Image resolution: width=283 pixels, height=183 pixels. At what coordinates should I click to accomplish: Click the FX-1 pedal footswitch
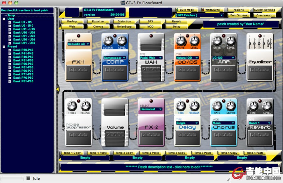point(79,72)
